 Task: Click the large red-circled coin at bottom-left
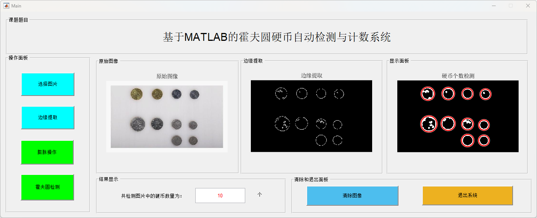pos(429,124)
